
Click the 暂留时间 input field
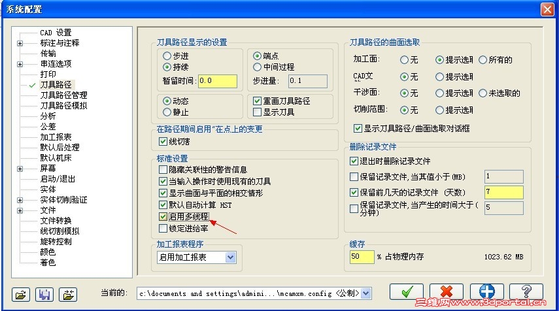coord(218,81)
